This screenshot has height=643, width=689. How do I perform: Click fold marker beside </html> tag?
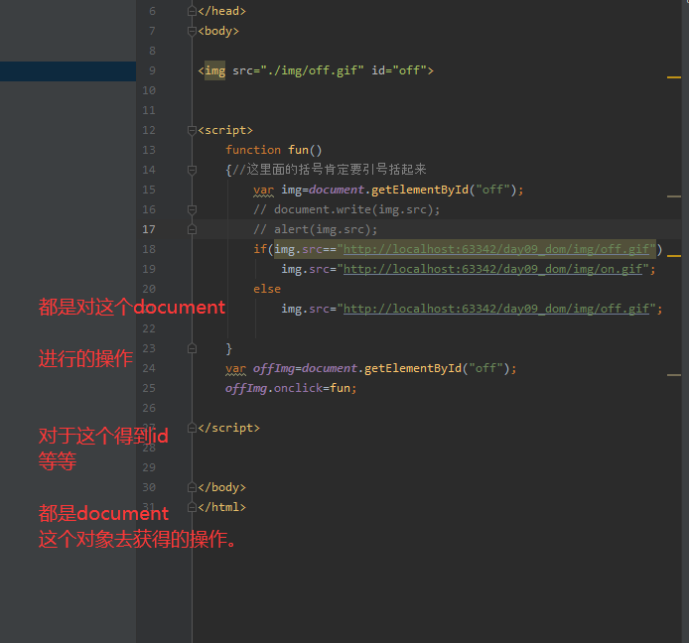(192, 507)
